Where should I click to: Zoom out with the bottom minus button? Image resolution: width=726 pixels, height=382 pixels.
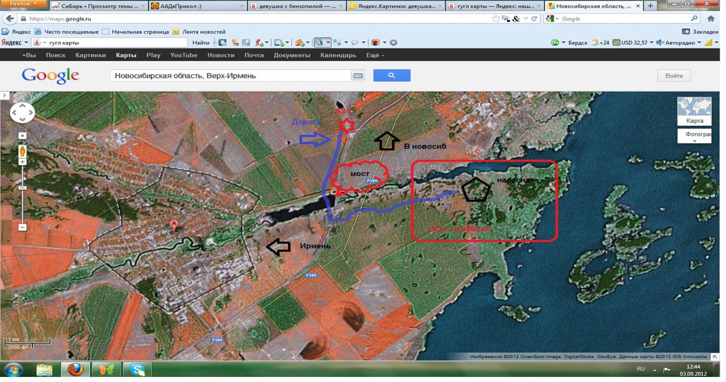click(22, 227)
